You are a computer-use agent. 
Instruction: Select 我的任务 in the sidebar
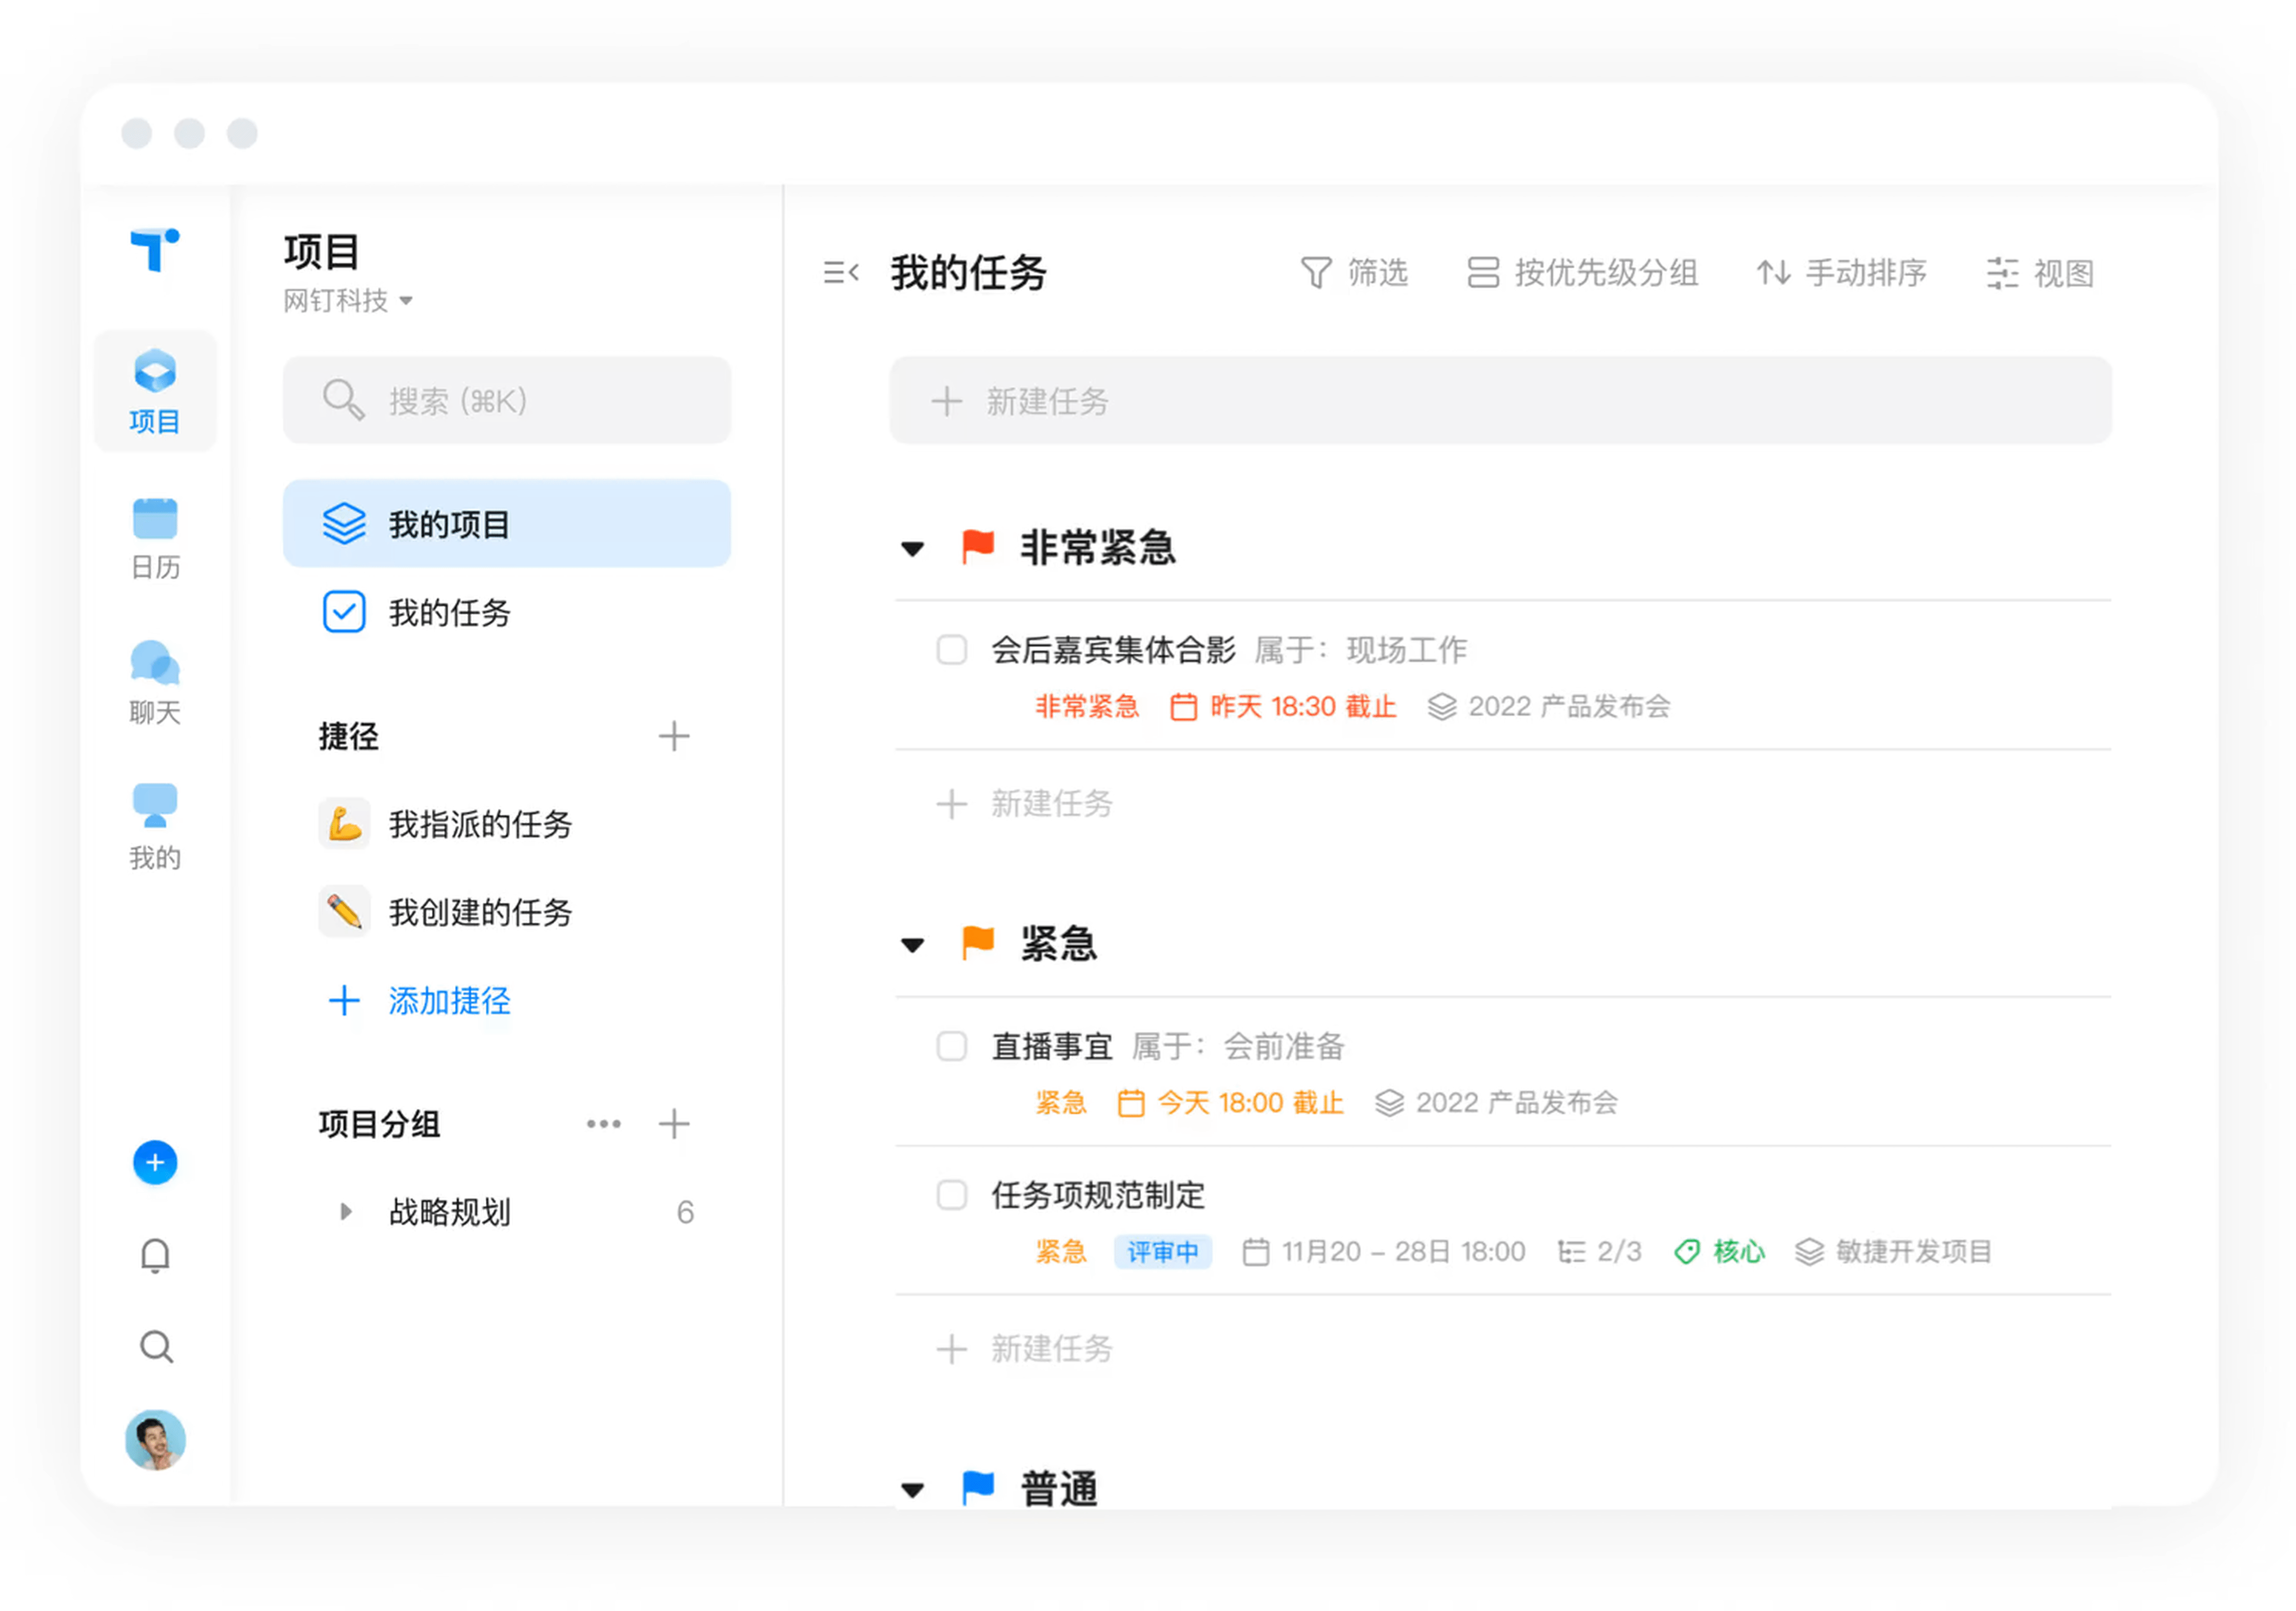[x=448, y=613]
